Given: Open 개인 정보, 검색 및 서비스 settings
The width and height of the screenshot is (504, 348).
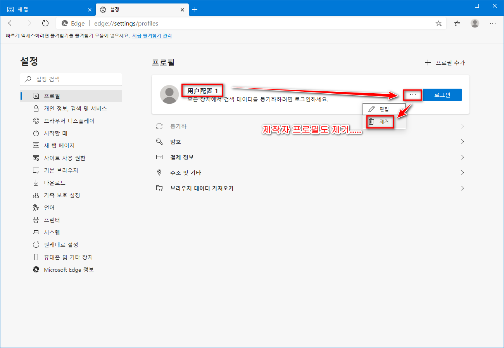Looking at the screenshot, I should [71, 108].
